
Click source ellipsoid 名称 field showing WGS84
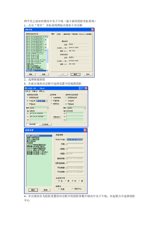pyautogui.click(x=79, y=45)
